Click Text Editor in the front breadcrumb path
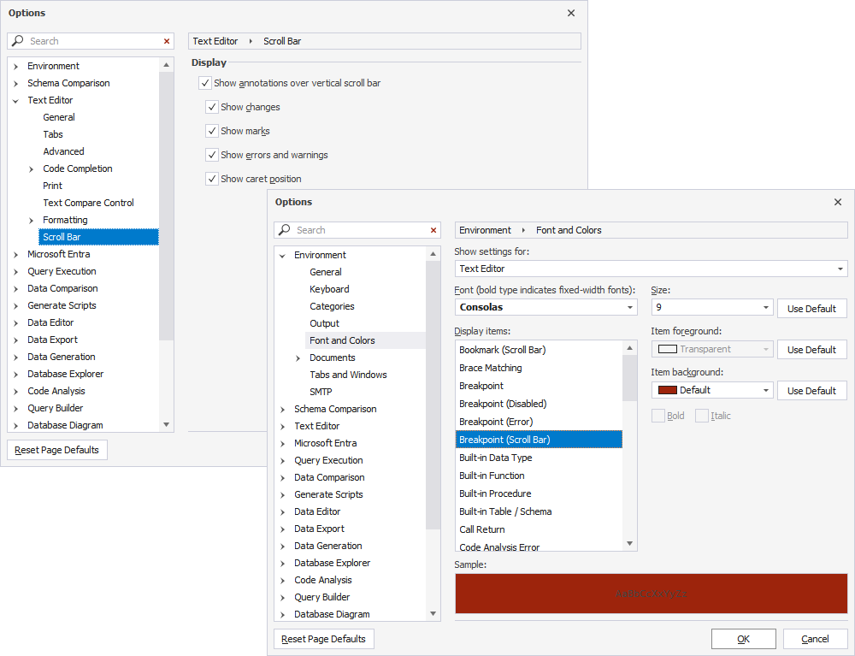This screenshot has height=656, width=855. coord(215,40)
